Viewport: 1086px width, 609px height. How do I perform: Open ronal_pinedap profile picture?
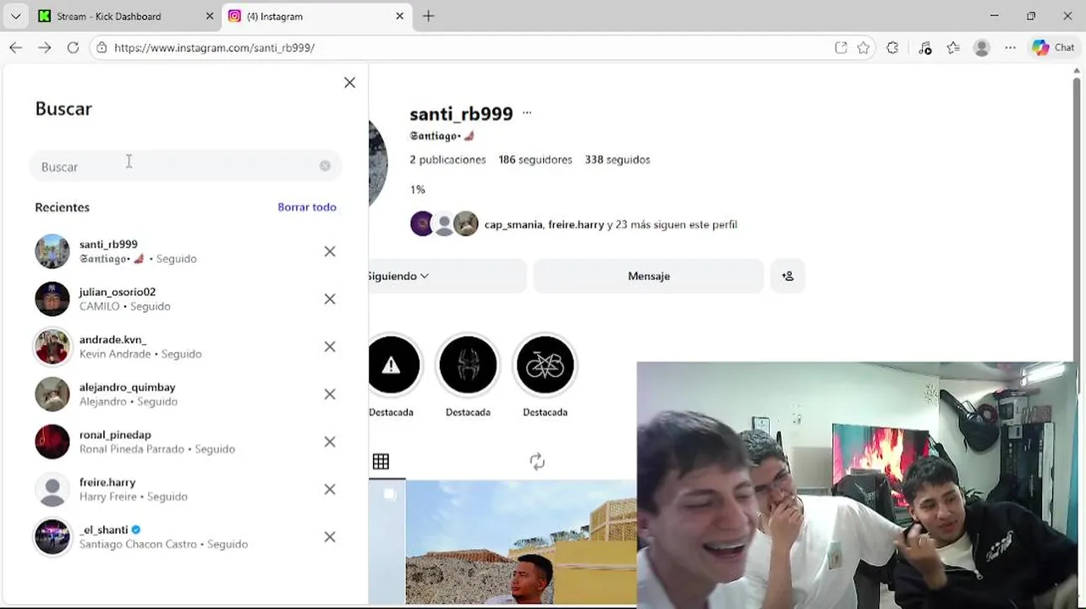(x=52, y=442)
